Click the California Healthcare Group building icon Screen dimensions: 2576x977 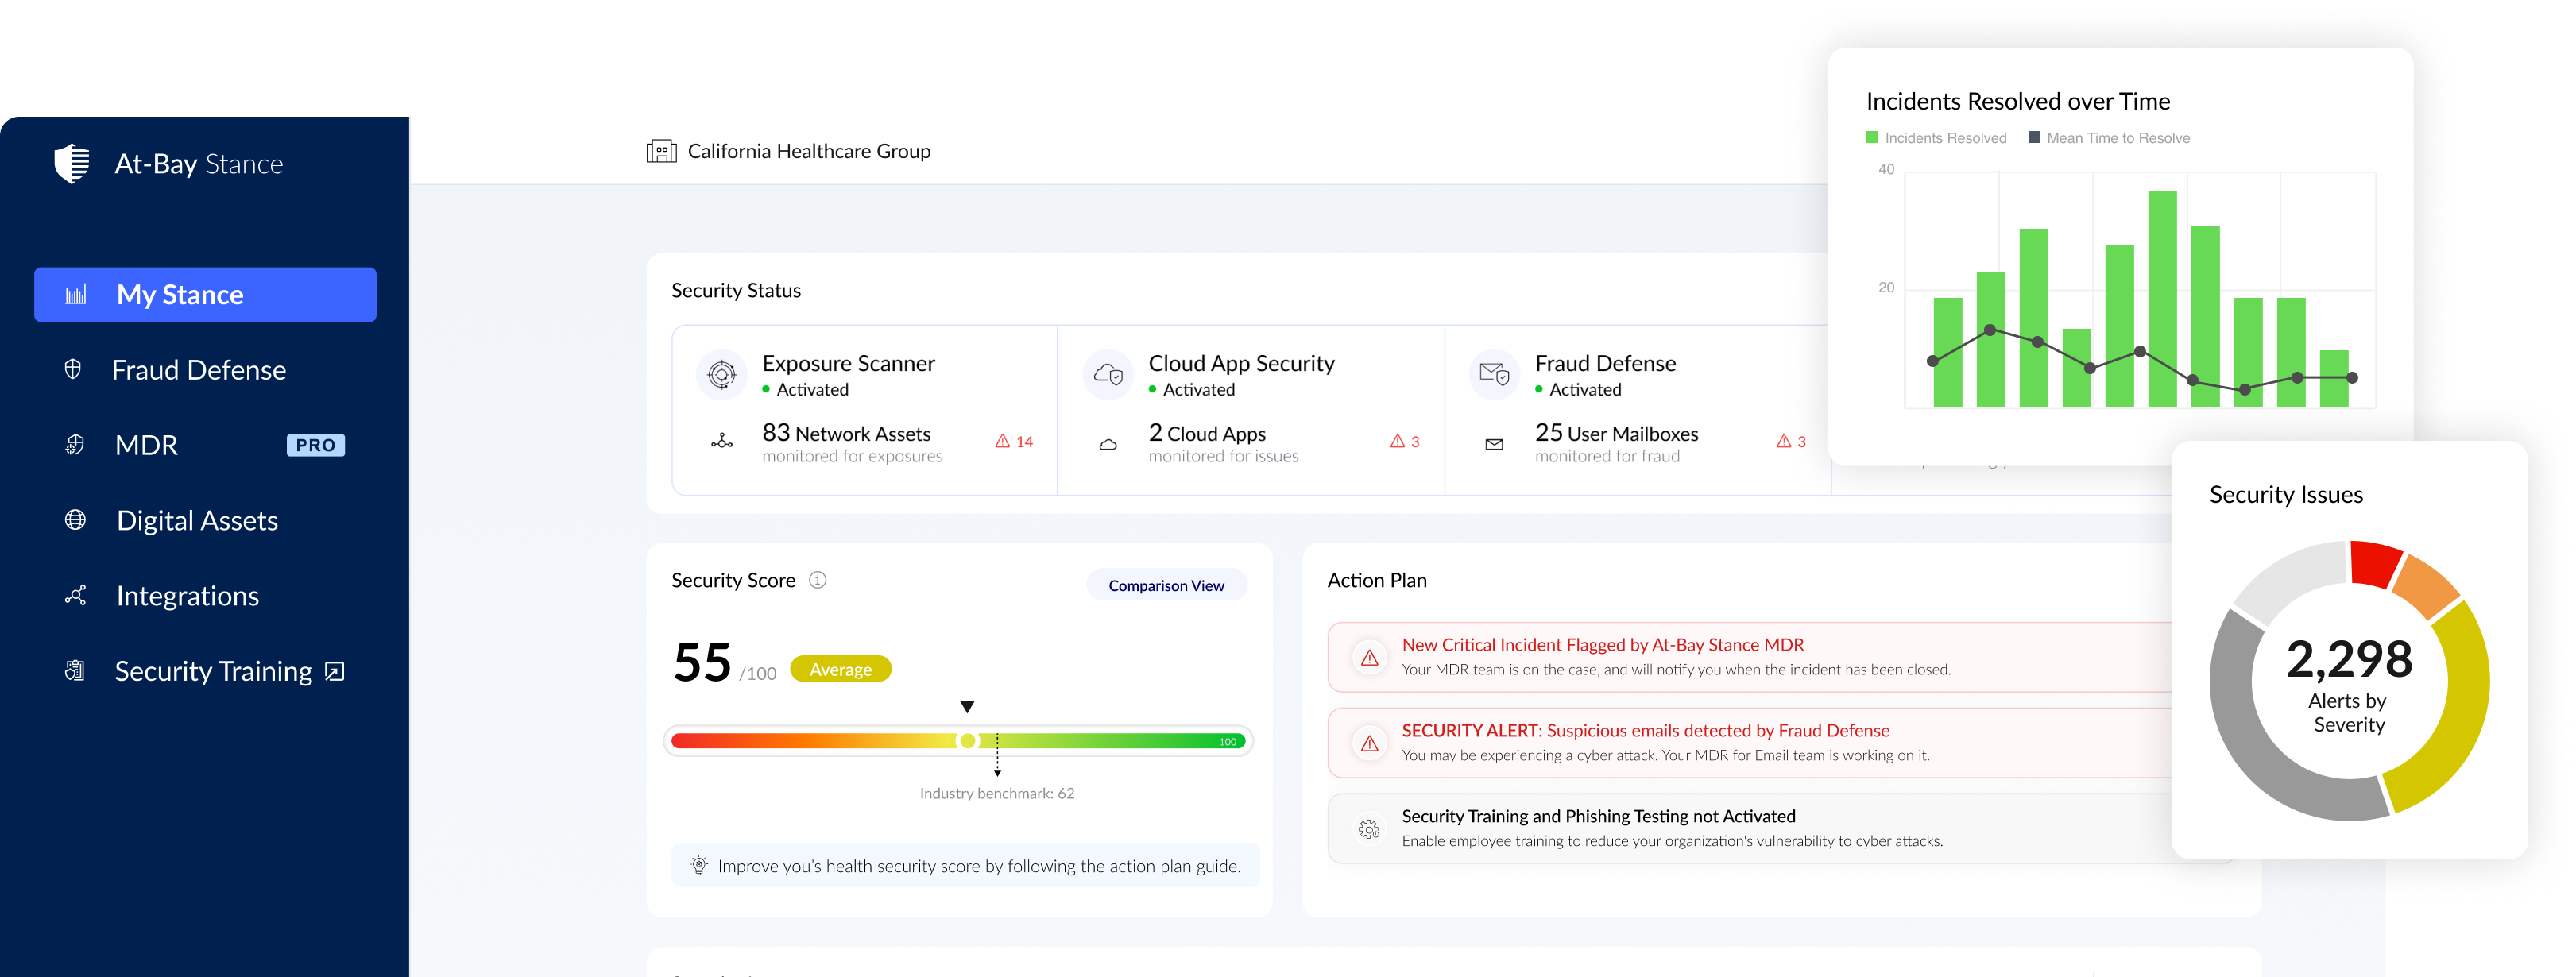click(x=661, y=151)
